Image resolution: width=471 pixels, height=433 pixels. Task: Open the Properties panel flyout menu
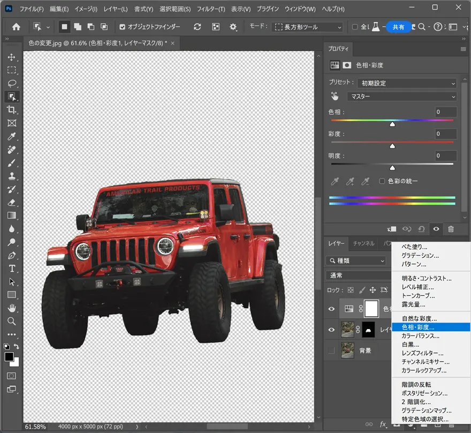[x=463, y=49]
